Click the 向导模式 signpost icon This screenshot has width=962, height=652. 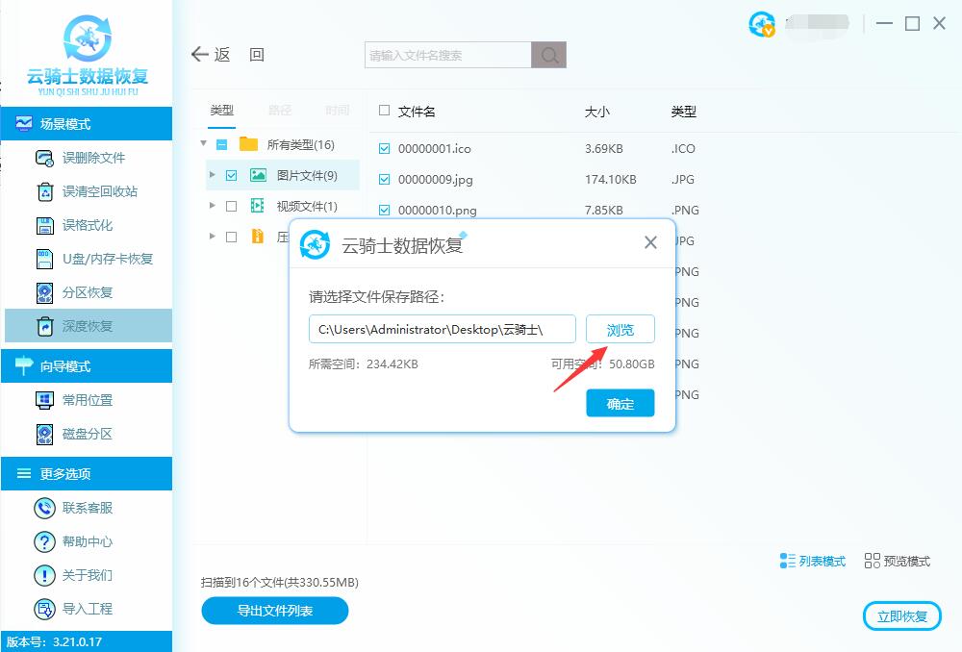tap(23, 365)
